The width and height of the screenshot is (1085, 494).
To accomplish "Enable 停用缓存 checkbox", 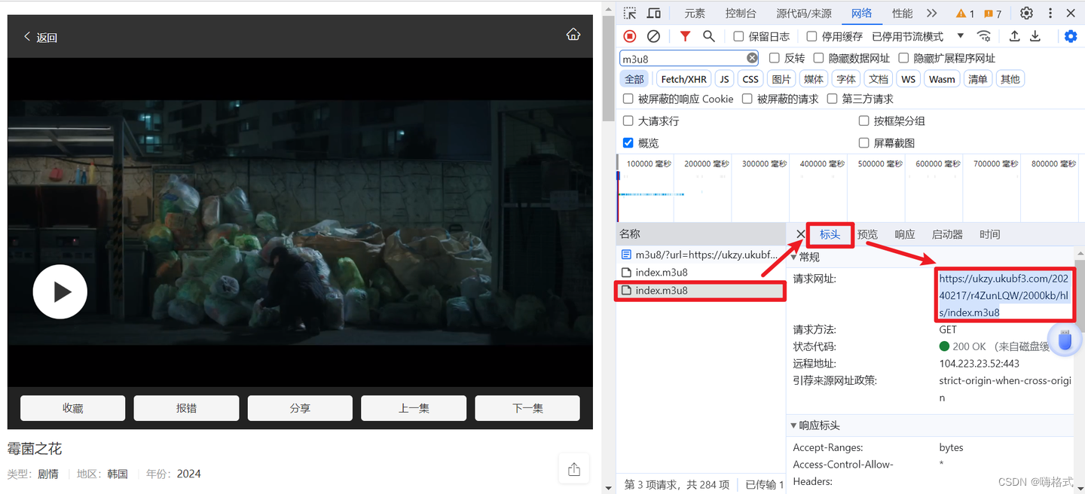I will 811,36.
